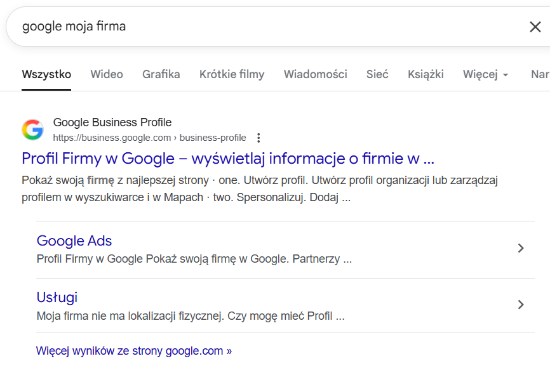
Task: Focus the search field containing google moja firma
Action: click(x=254, y=27)
